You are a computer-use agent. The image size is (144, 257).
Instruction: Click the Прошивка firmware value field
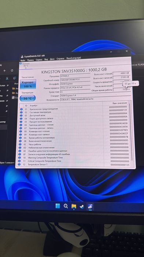click(75, 76)
